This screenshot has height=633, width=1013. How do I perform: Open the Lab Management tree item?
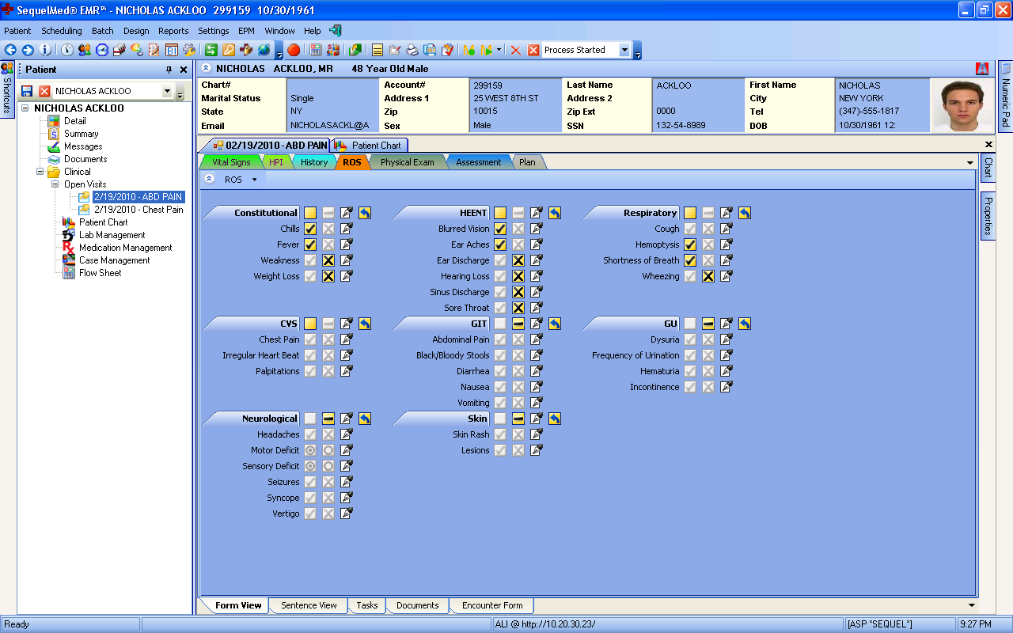[x=112, y=235]
